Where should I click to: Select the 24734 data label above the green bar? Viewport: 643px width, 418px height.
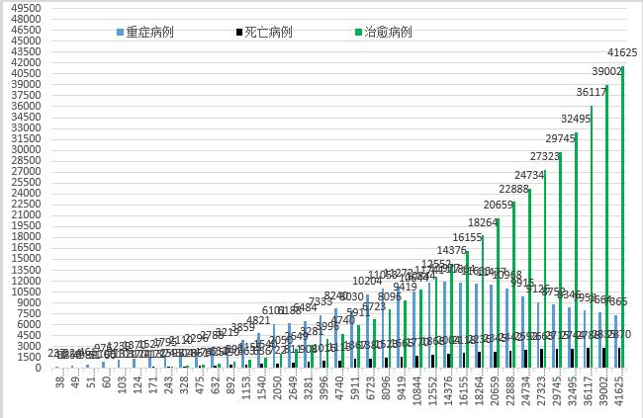[x=529, y=175]
